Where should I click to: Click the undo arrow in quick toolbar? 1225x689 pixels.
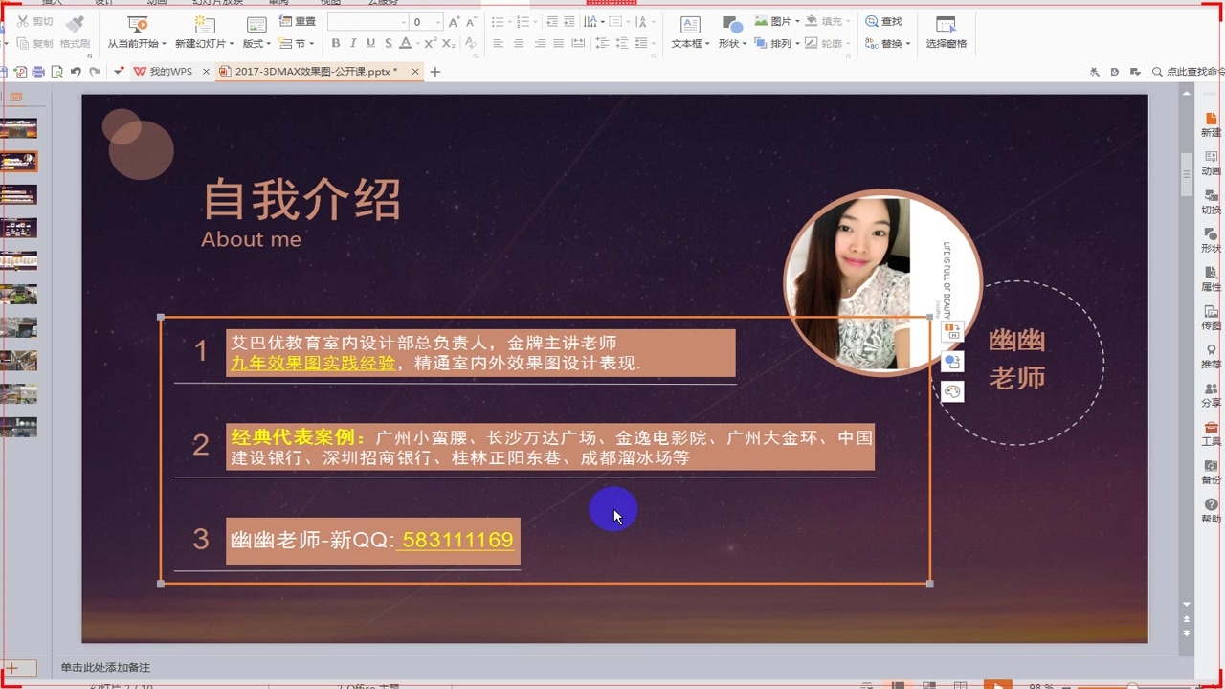76,72
